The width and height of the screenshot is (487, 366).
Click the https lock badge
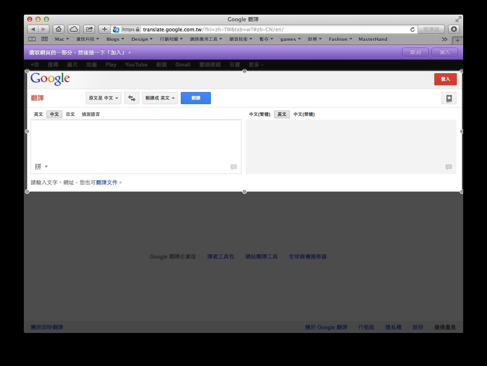[131, 29]
